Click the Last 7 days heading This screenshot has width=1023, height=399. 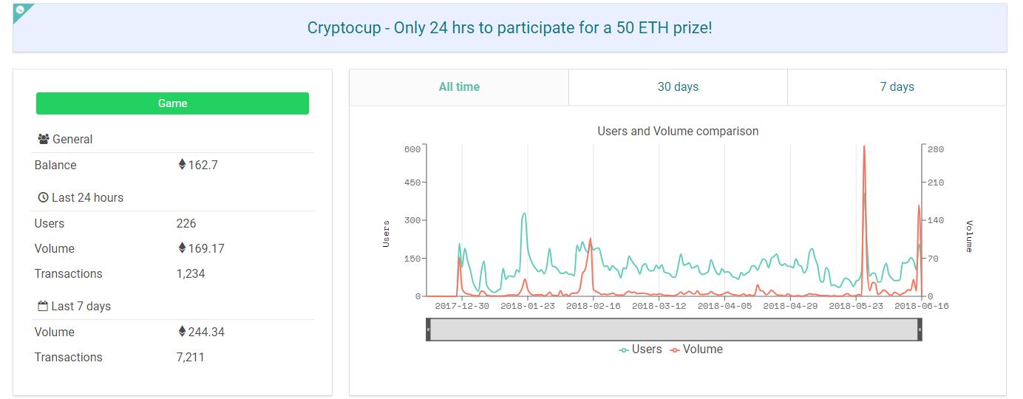81,306
